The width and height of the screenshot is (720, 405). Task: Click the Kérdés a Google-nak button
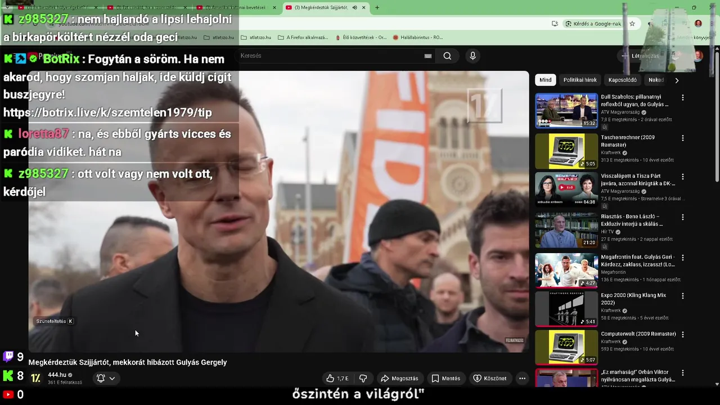pyautogui.click(x=593, y=24)
